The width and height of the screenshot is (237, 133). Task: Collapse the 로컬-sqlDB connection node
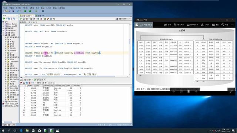click(3, 35)
